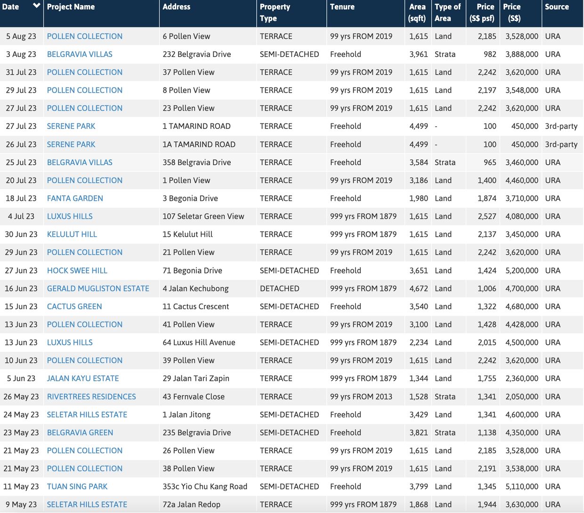
Task: Open the KELULUT HILL project link
Action: click(x=72, y=234)
